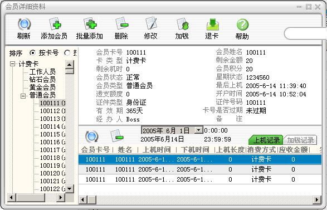Select member 100120 in the tree

(x=52, y=173)
